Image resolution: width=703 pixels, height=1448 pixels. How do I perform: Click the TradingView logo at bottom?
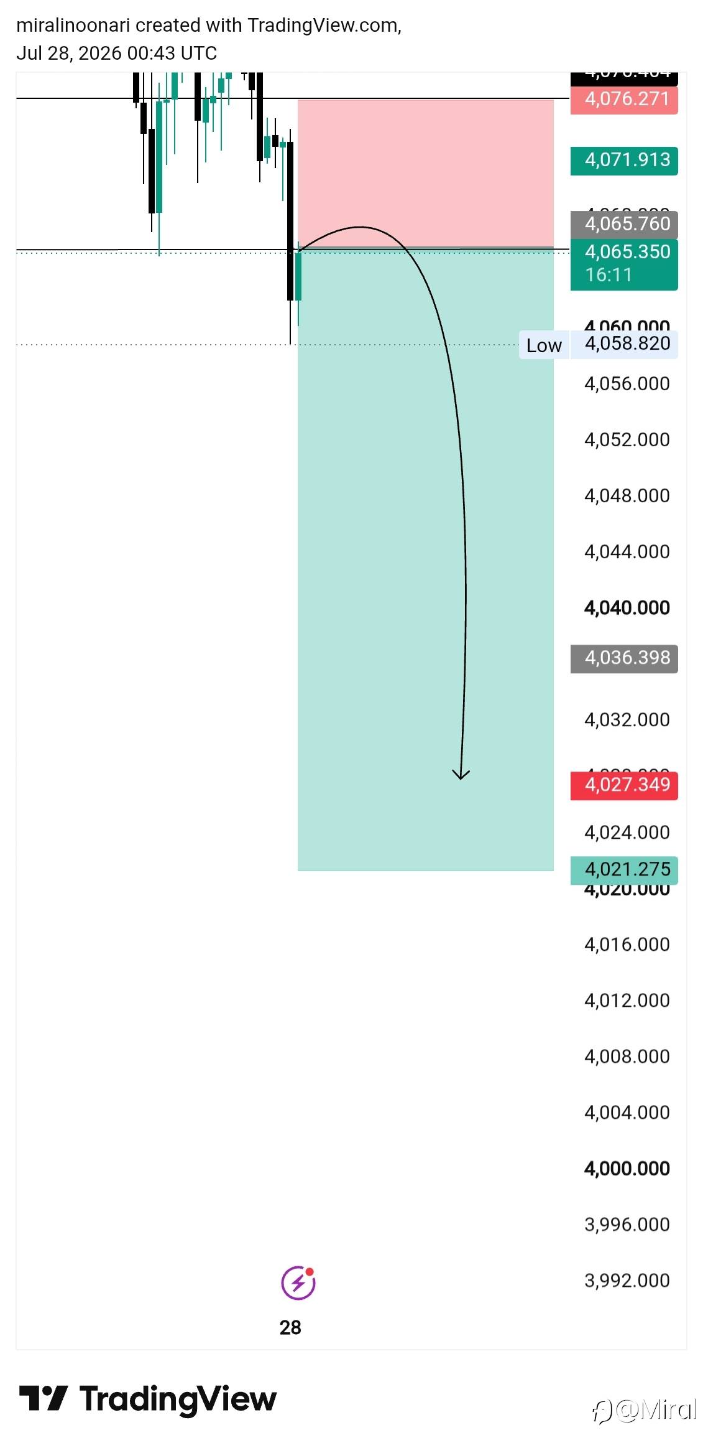pyautogui.click(x=147, y=1399)
